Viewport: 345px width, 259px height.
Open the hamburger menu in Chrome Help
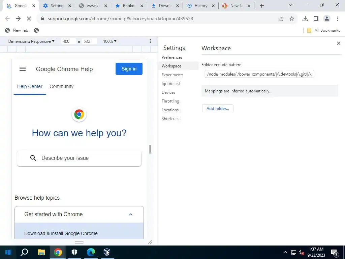tap(23, 69)
